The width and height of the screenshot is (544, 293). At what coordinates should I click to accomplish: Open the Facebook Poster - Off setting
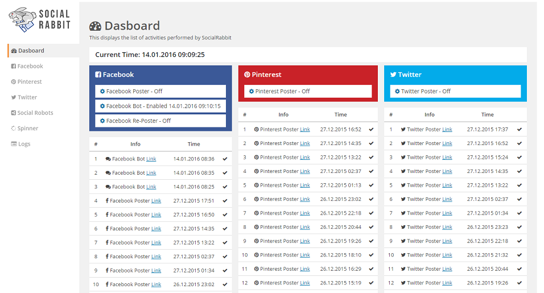[160, 91]
